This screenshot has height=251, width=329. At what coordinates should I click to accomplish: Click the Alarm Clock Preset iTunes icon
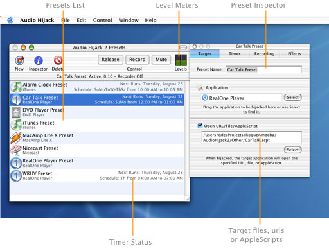click(x=16, y=87)
